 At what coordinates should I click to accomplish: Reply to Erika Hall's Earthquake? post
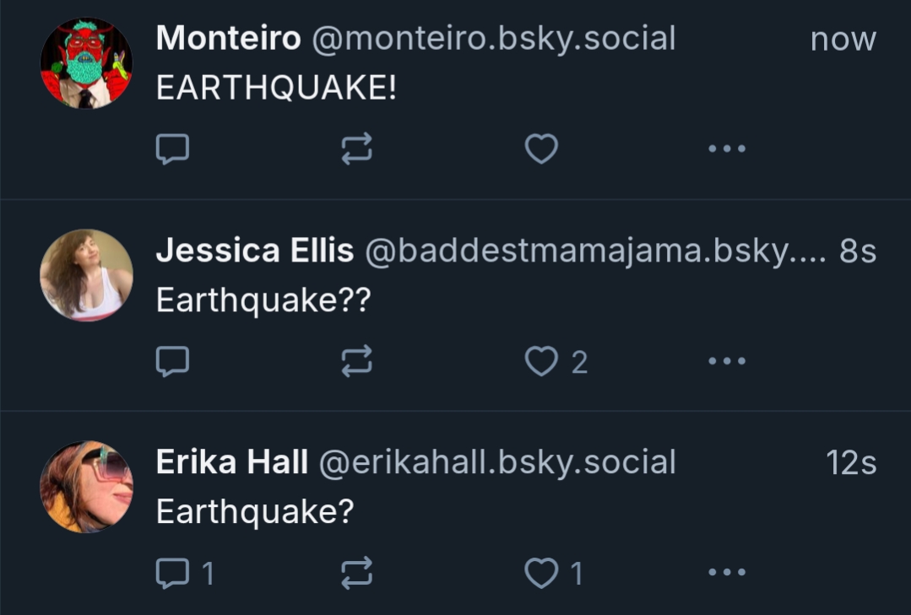point(173,575)
